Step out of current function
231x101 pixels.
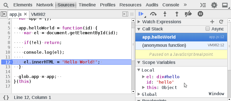pyautogui.click(x=177, y=14)
